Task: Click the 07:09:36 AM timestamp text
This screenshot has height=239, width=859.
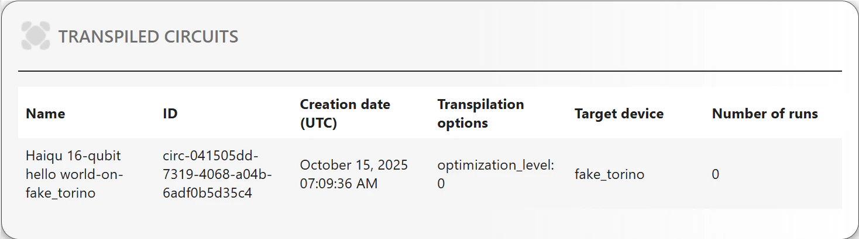Action: pos(339,184)
